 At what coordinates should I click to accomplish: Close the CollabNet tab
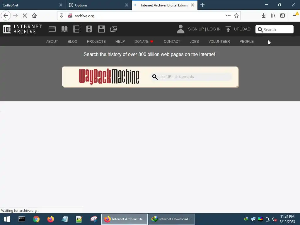[x=61, y=5]
